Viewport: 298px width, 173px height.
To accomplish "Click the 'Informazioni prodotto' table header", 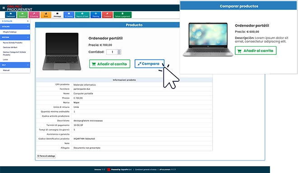I will pos(124,80).
